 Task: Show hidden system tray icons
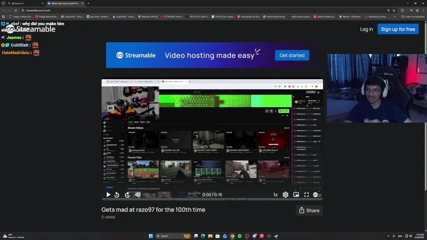pyautogui.click(x=388, y=236)
